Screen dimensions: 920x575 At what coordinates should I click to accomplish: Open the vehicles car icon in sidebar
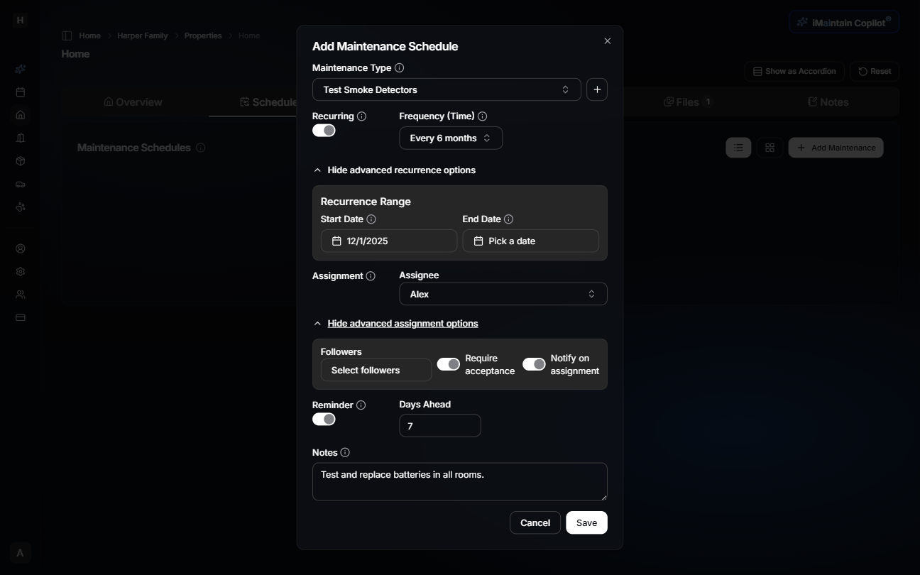[x=20, y=184]
